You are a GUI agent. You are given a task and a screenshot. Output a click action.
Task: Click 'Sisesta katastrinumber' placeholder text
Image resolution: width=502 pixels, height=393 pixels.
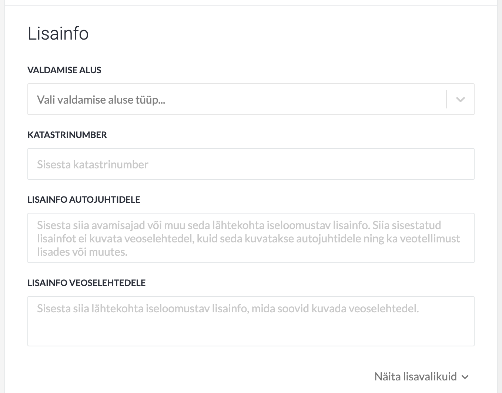(93, 164)
